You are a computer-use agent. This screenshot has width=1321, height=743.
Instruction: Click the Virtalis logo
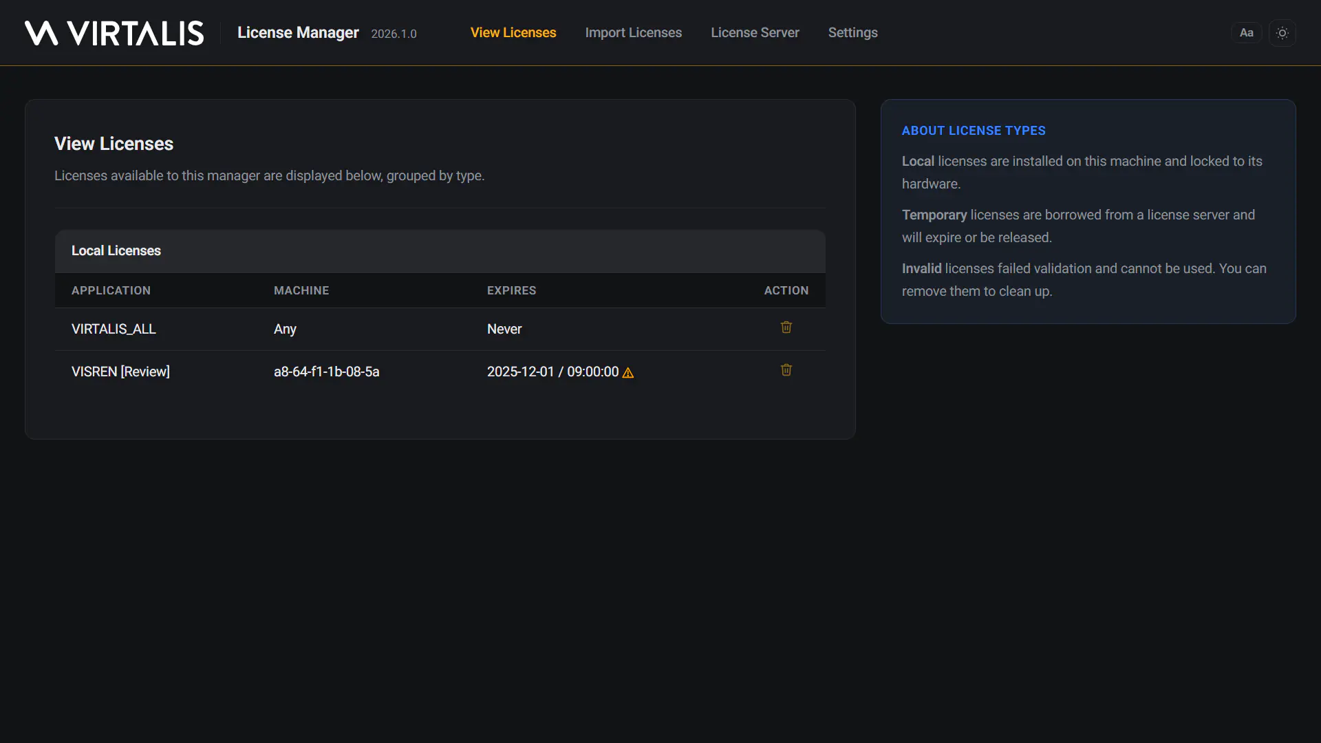[114, 33]
